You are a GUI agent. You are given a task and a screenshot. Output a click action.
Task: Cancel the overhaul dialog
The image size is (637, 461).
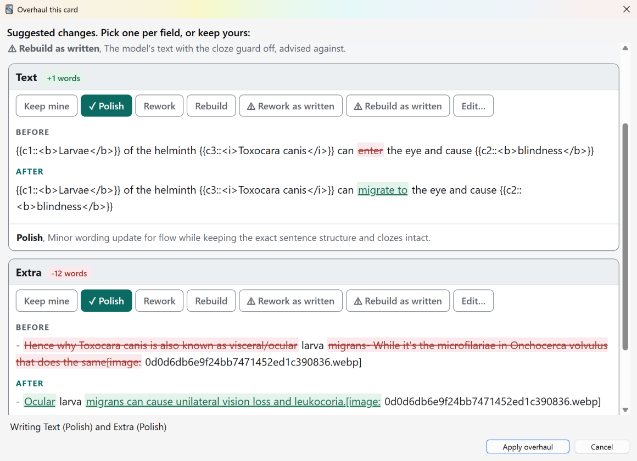click(602, 447)
